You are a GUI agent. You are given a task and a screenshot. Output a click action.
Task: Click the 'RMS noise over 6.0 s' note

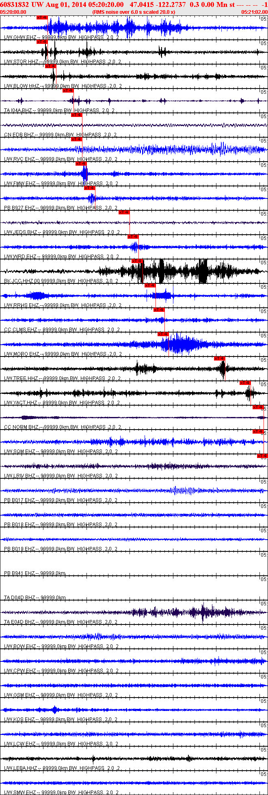click(x=134, y=12)
